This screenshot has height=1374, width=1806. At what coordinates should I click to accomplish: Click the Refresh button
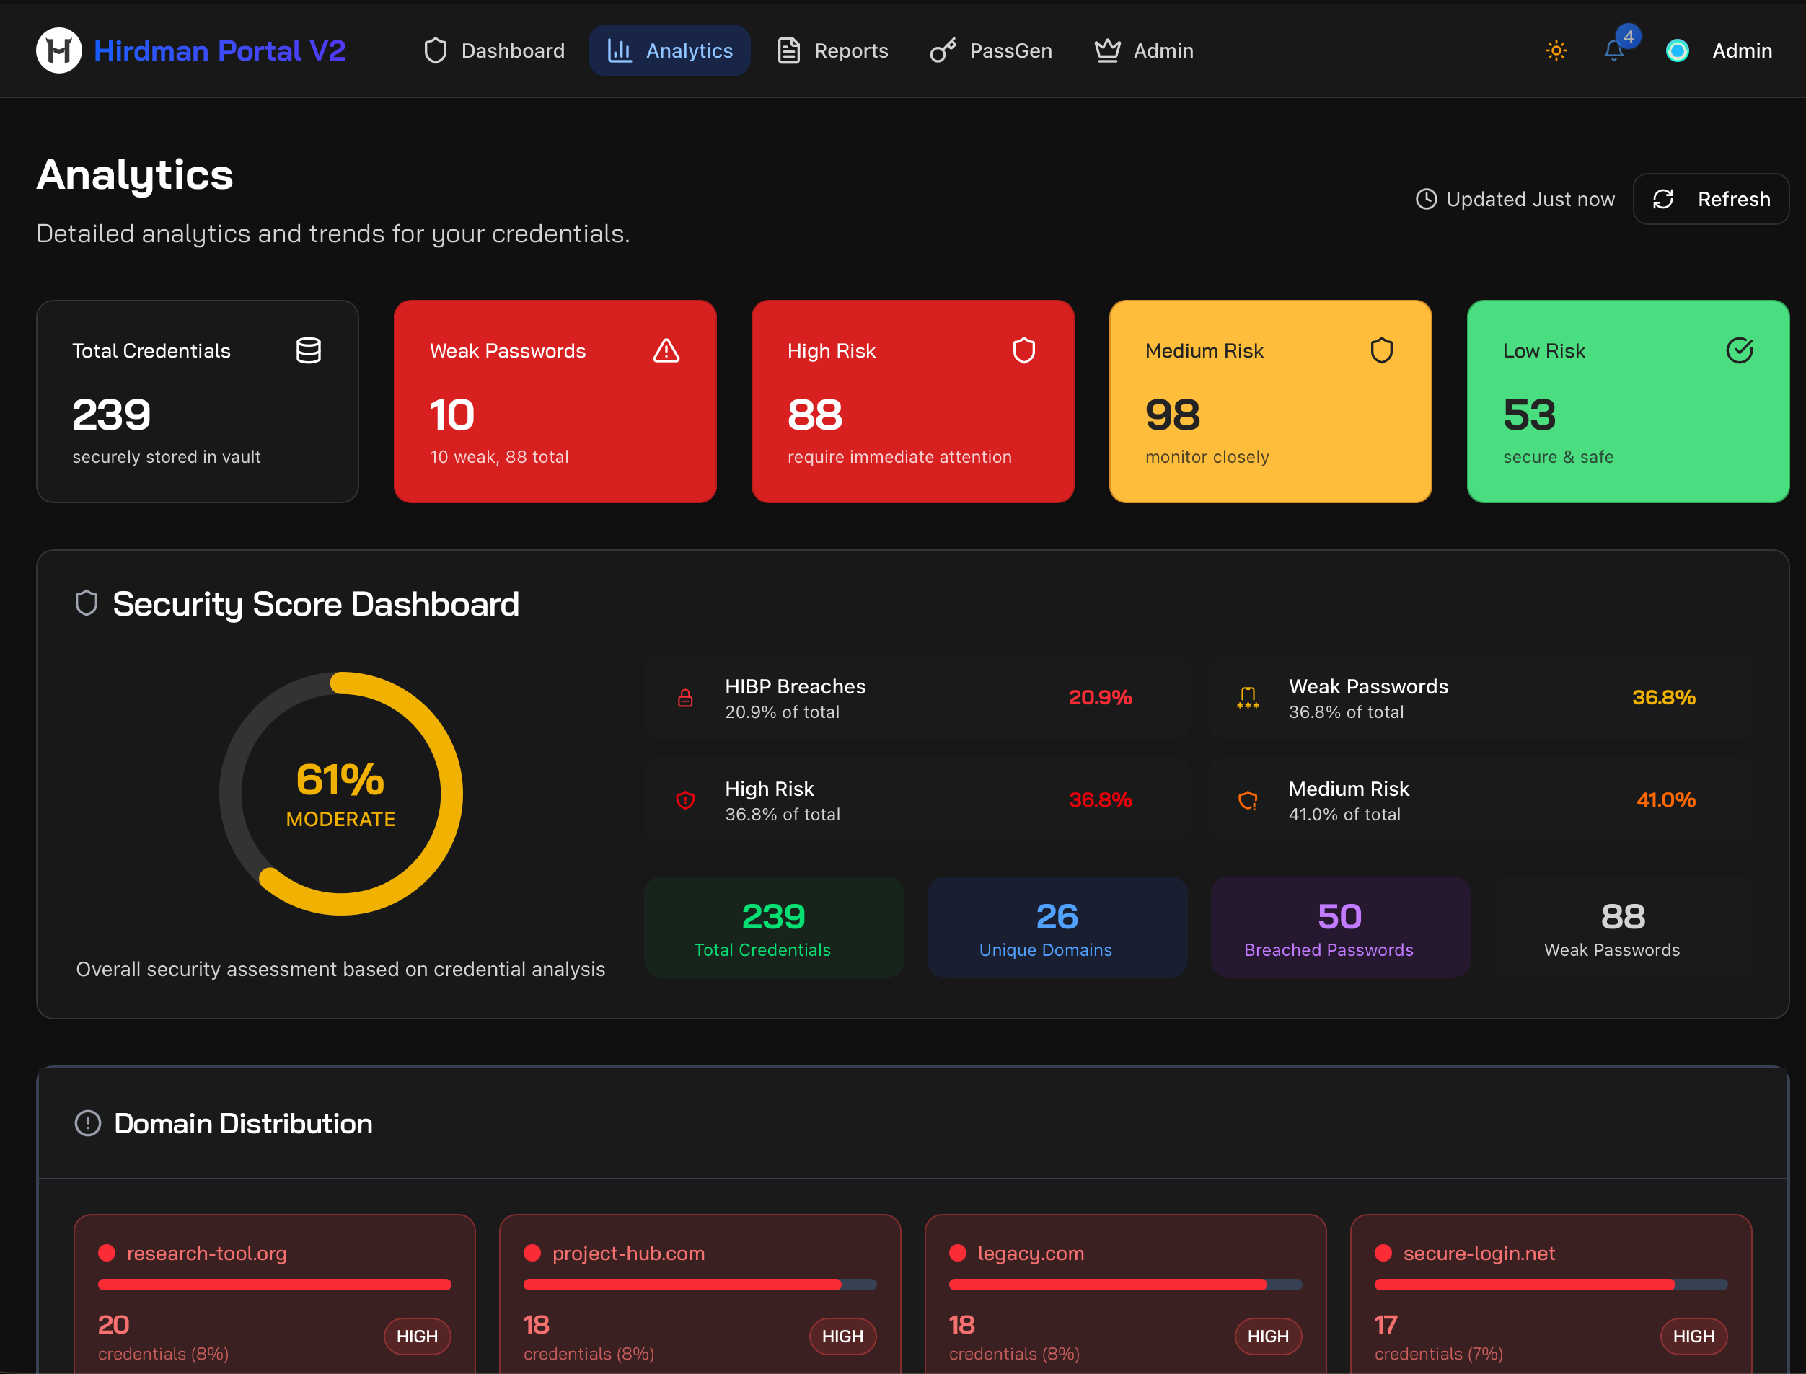(x=1710, y=199)
